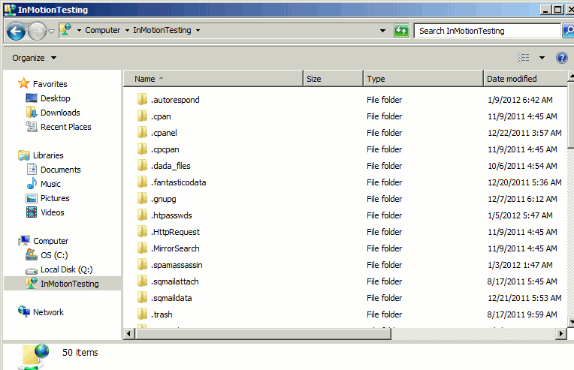Screen dimensions: 574x370
Task: Click the Videos filmstrip icon
Action: pyautogui.click(x=32, y=212)
